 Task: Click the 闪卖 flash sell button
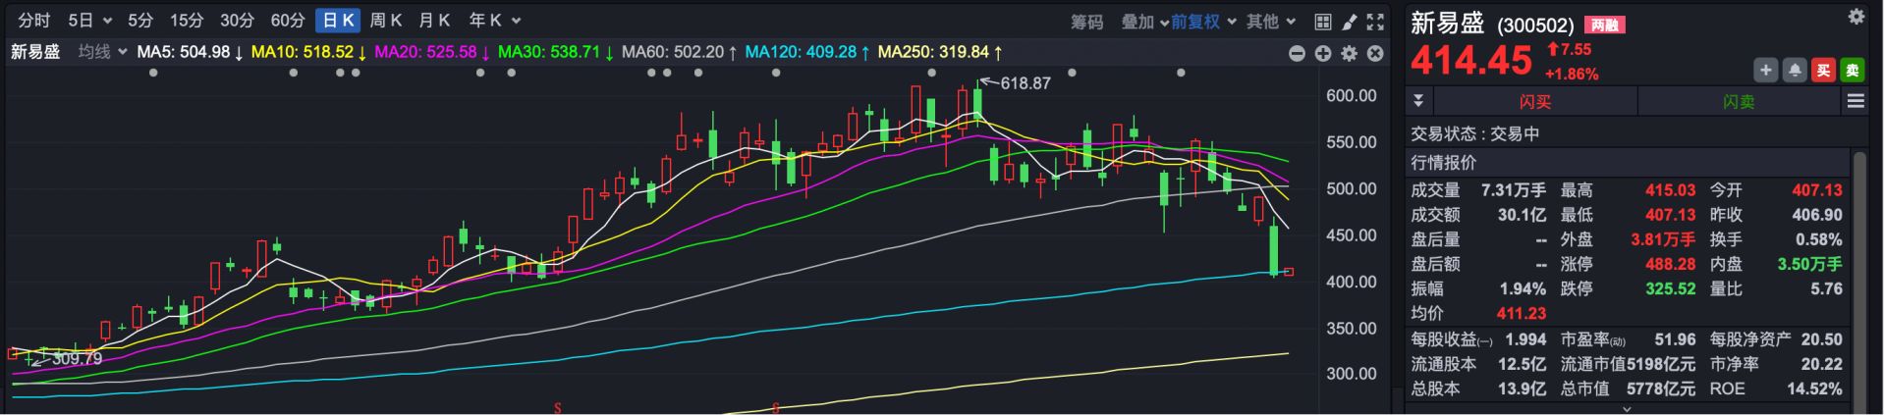[x=1738, y=101]
